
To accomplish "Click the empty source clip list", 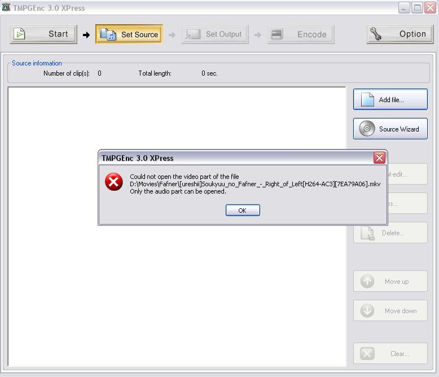I will pyautogui.click(x=177, y=226).
